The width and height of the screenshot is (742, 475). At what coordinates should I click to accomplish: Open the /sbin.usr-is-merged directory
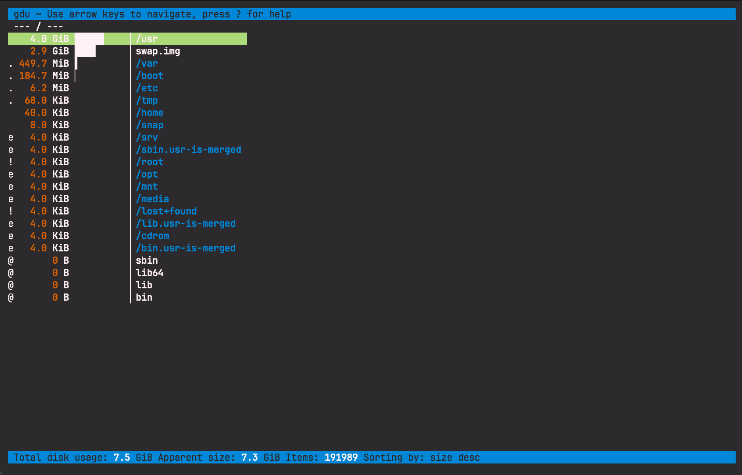click(188, 149)
